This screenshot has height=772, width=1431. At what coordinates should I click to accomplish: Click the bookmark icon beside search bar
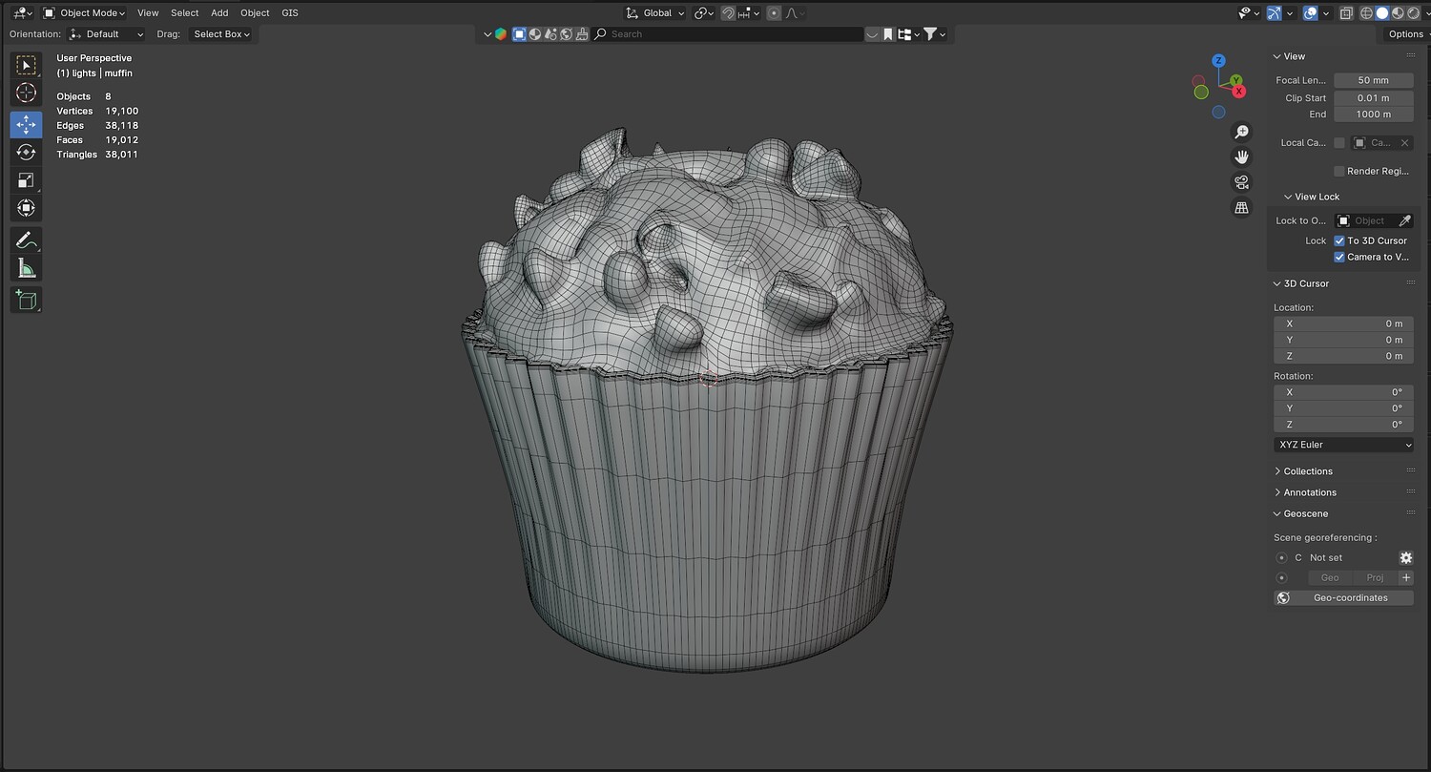click(x=888, y=34)
